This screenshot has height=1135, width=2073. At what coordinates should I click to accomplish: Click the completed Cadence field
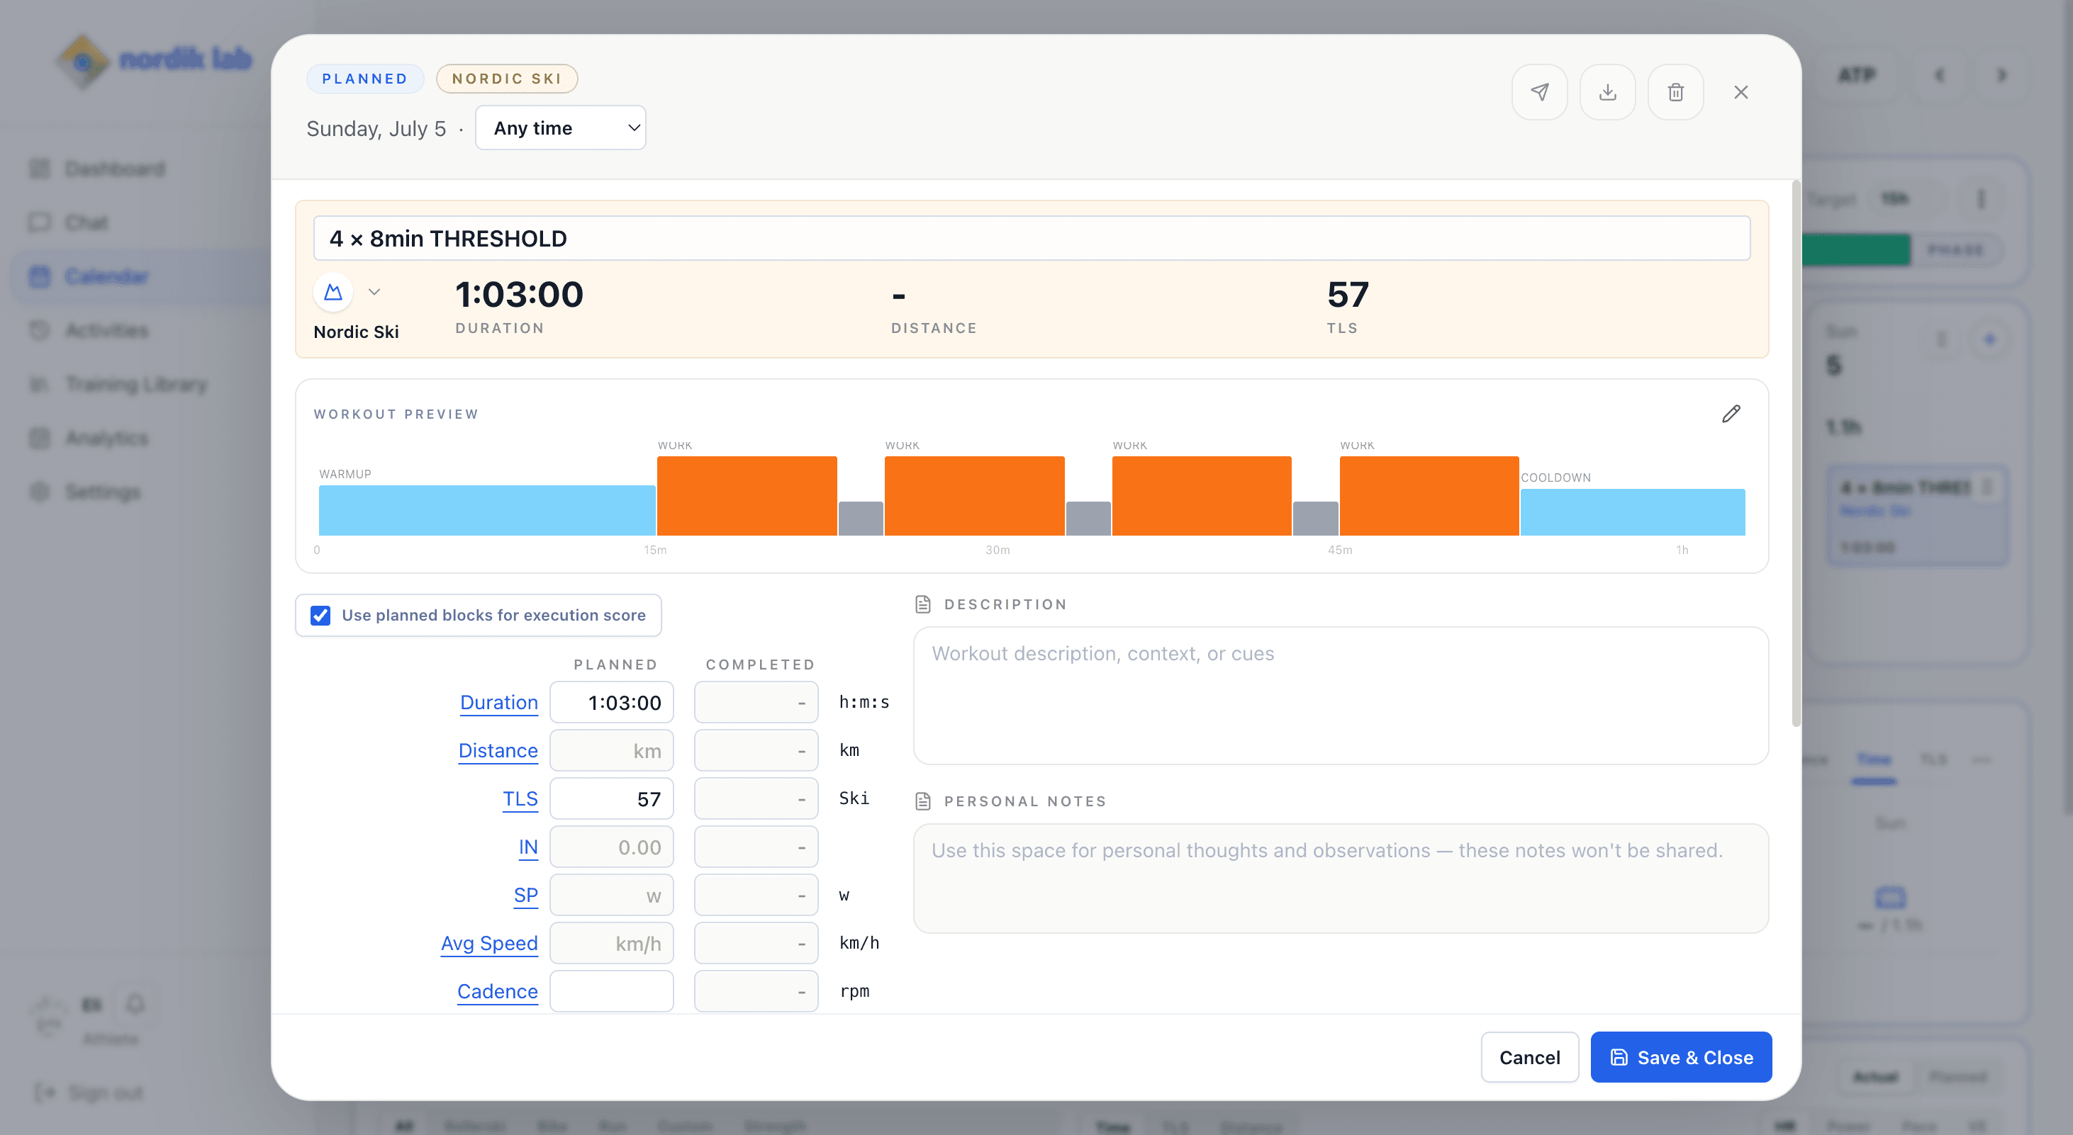pyautogui.click(x=756, y=991)
